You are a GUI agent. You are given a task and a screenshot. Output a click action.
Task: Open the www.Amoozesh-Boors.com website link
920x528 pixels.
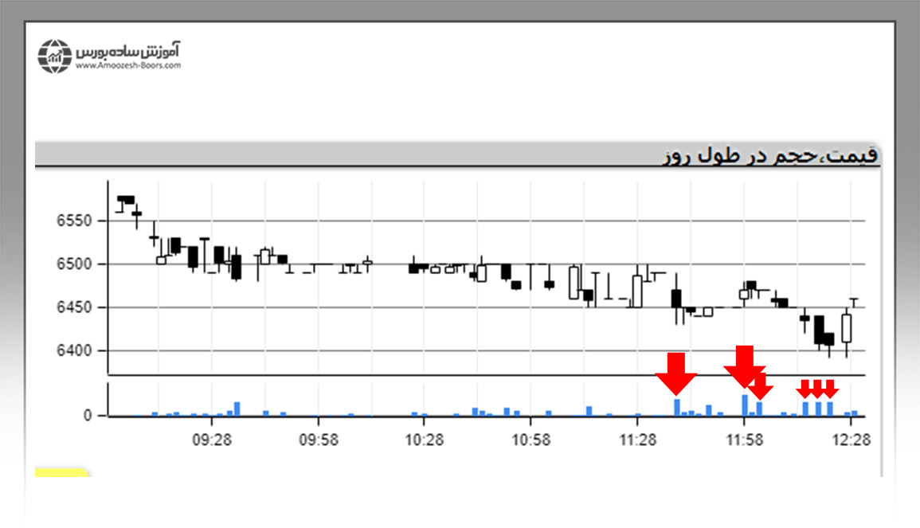point(128,66)
